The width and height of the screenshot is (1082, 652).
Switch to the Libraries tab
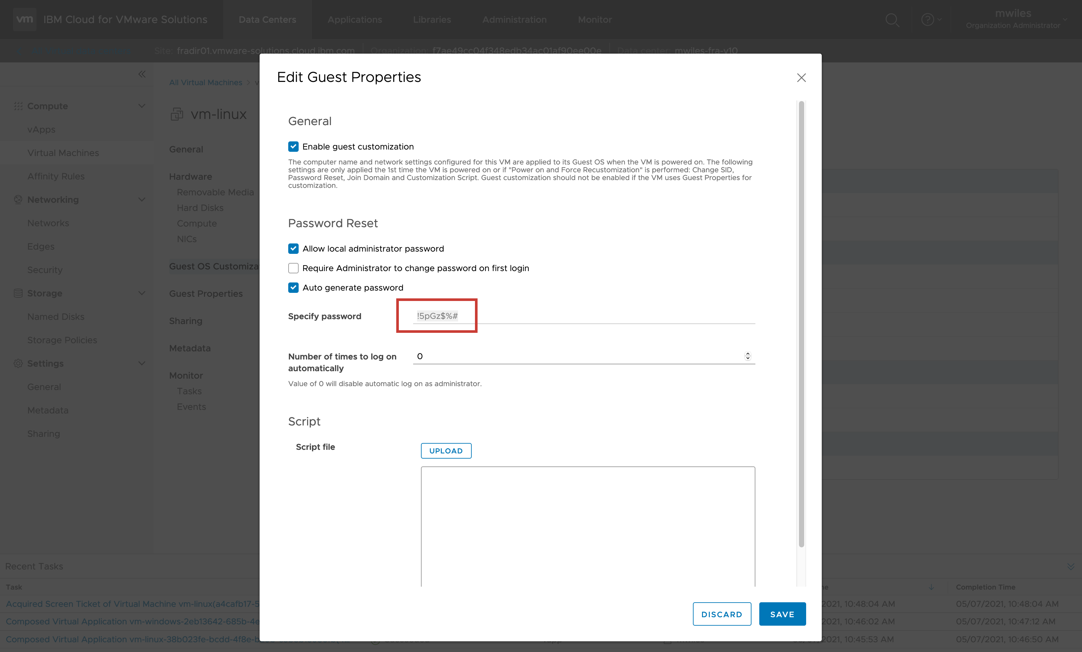[432, 20]
